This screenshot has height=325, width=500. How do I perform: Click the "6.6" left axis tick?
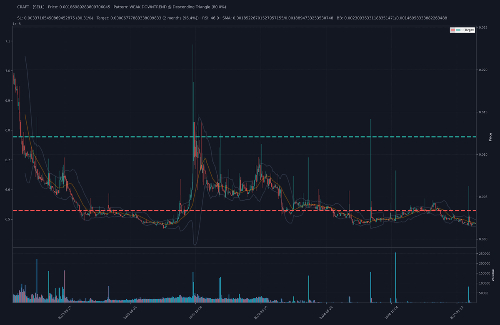(x=8, y=190)
